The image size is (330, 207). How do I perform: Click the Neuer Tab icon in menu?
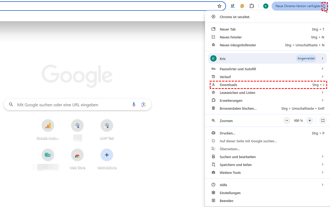pos(213,29)
